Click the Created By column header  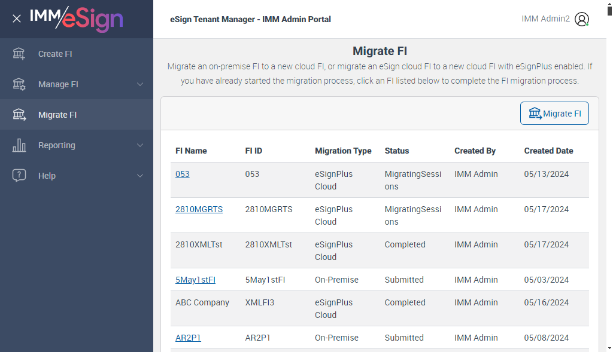coord(475,151)
